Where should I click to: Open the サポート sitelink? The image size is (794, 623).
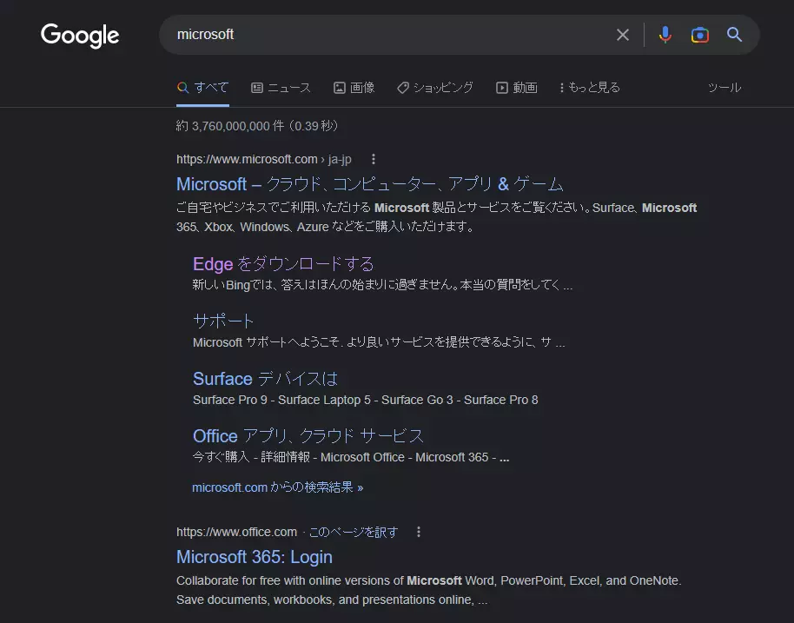click(223, 321)
